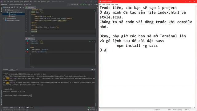Click the red gutter swatch beside color property
The height and width of the screenshot is (111, 197).
point(27,52)
